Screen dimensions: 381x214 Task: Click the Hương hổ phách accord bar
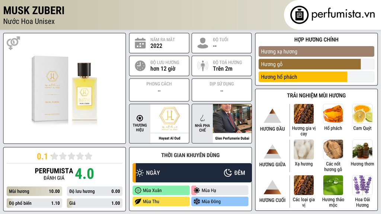316,77
